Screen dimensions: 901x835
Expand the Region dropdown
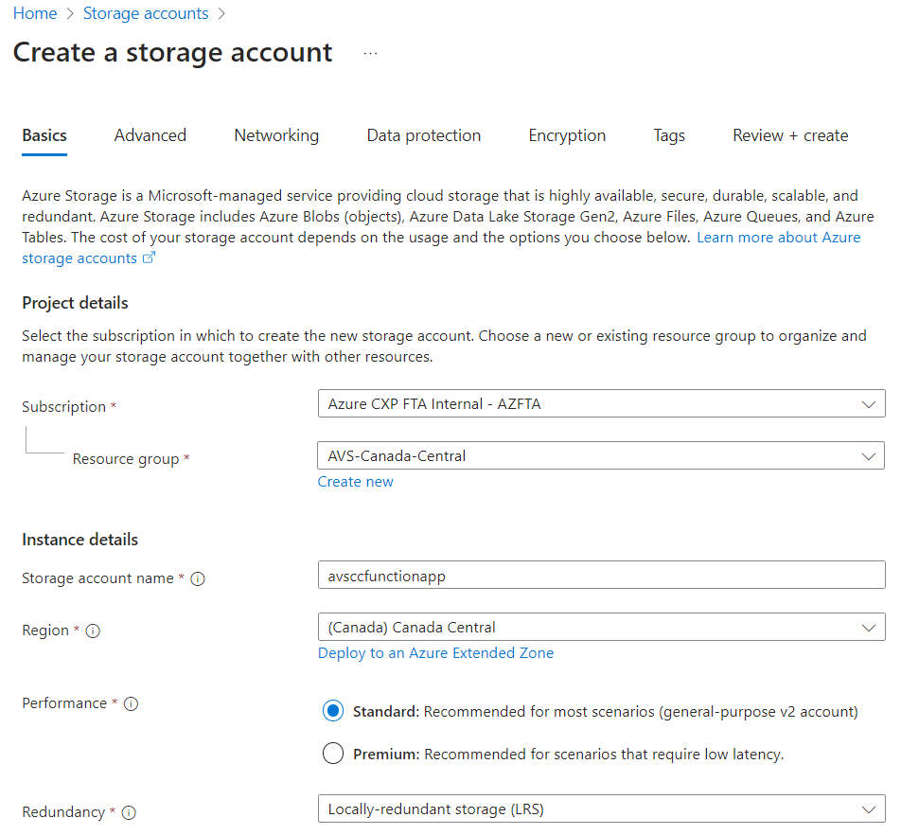pos(601,627)
